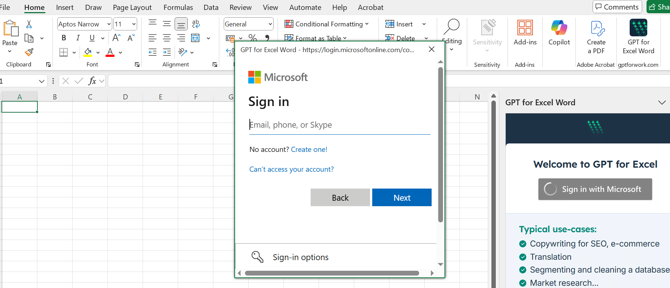Apply Middle Align to cells
Image resolution: width=670 pixels, height=288 pixels.
(167, 24)
